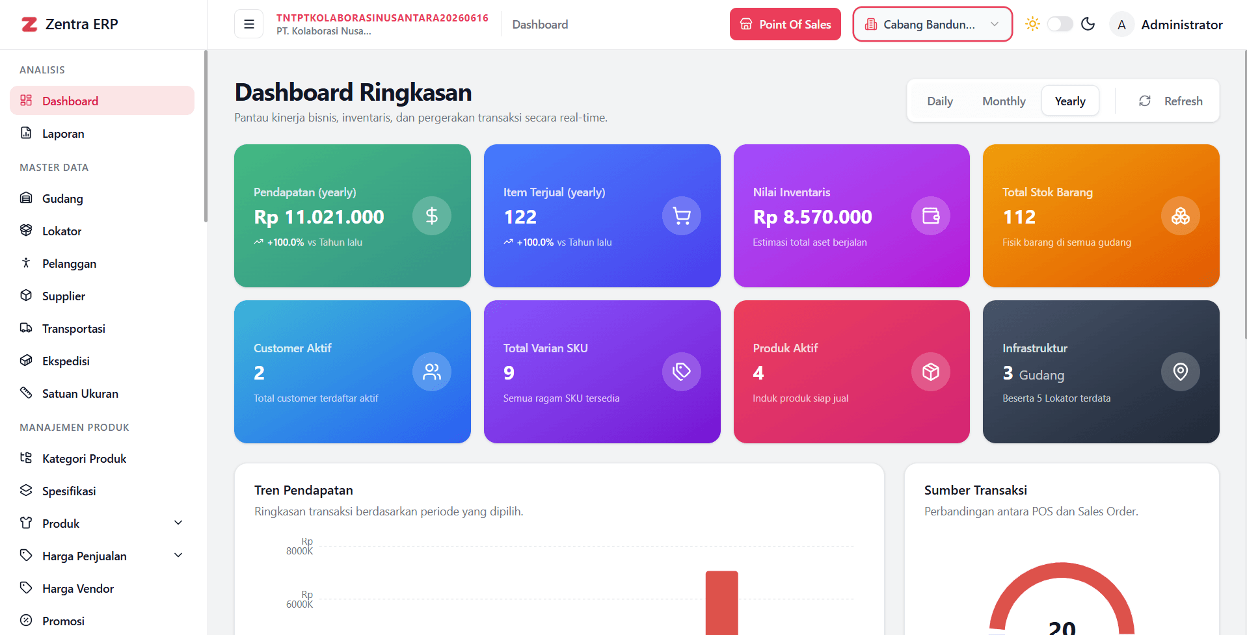
Task: Click the tags icon on Total Varian SKU card
Action: [682, 372]
